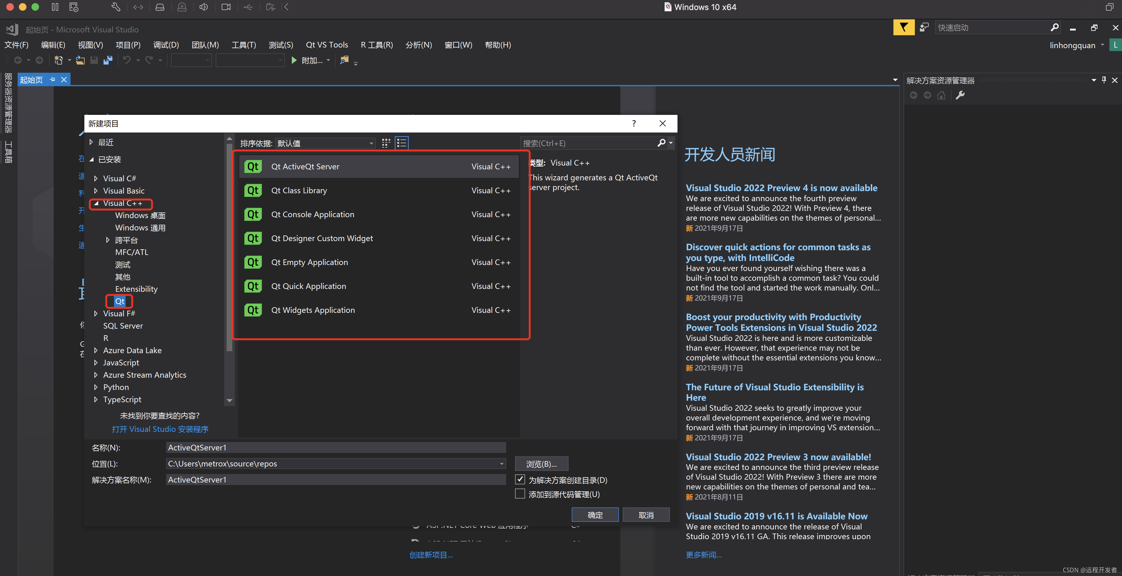Click the VM camera icon
Image resolution: width=1122 pixels, height=576 pixels.
pyautogui.click(x=226, y=7)
